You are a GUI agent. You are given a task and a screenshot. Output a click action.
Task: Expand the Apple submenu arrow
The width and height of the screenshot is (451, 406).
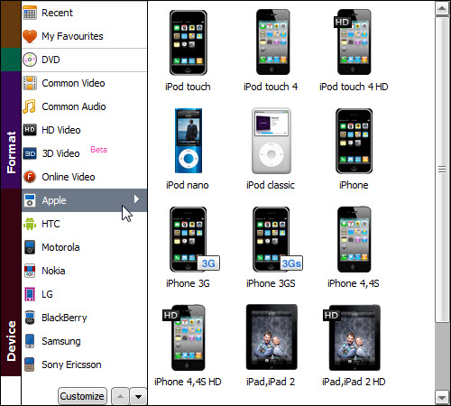pyautogui.click(x=136, y=199)
